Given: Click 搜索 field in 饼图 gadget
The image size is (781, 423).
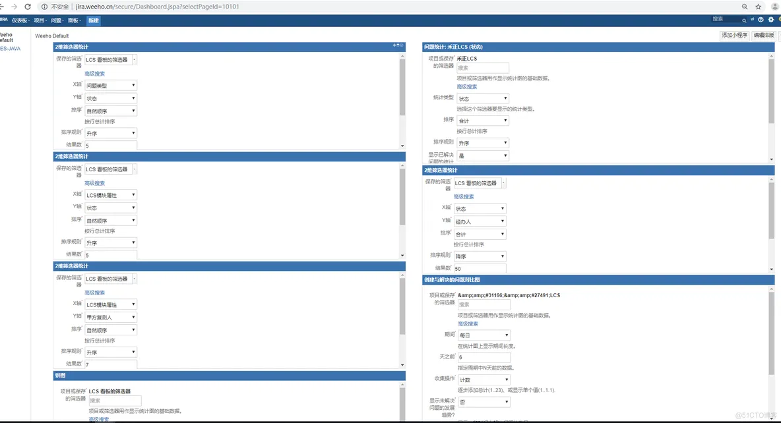Looking at the screenshot, I should (x=115, y=400).
